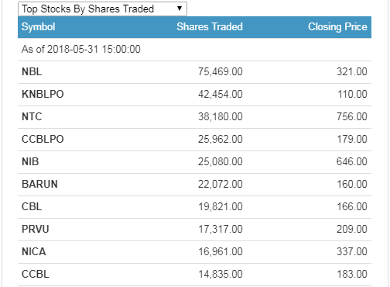
Task: Open the NICA stock entry
Action: [194, 252]
